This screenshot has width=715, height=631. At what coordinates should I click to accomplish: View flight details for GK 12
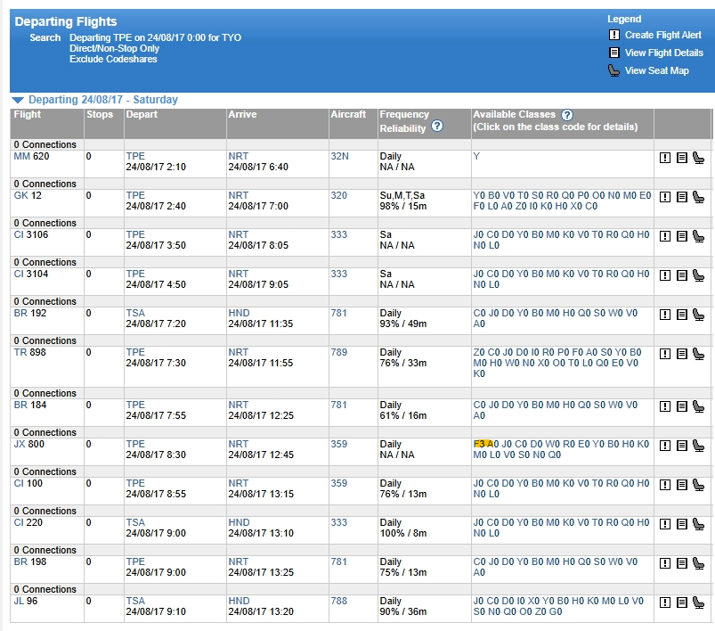pos(682,197)
